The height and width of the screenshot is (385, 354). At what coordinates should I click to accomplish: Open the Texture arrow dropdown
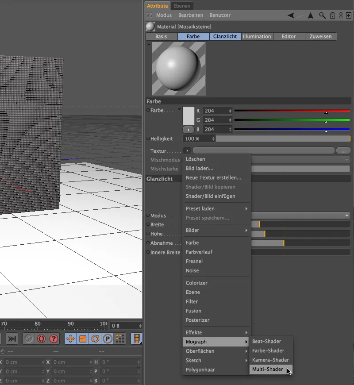pos(187,150)
